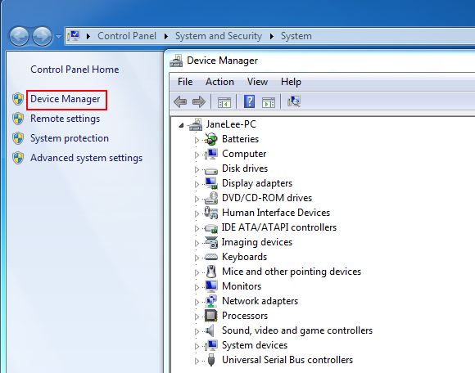This screenshot has width=475, height=373.
Task: Open the Action menu
Action: 219,82
